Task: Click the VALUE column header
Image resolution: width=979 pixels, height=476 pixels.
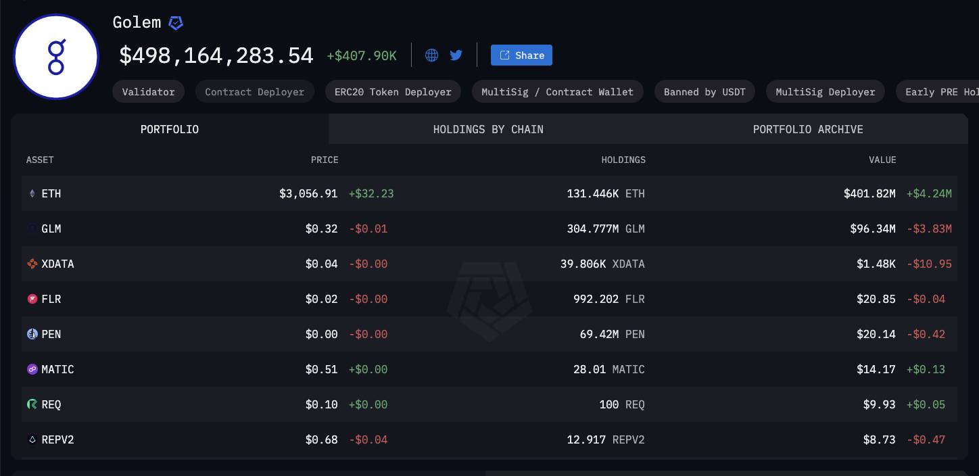Action: click(882, 160)
